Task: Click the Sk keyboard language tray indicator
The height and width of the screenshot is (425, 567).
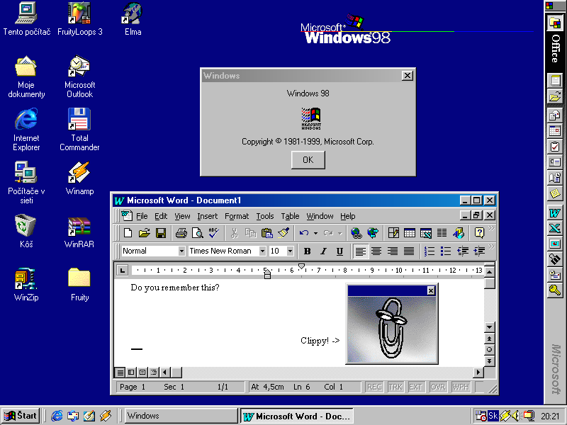Action: (493, 416)
